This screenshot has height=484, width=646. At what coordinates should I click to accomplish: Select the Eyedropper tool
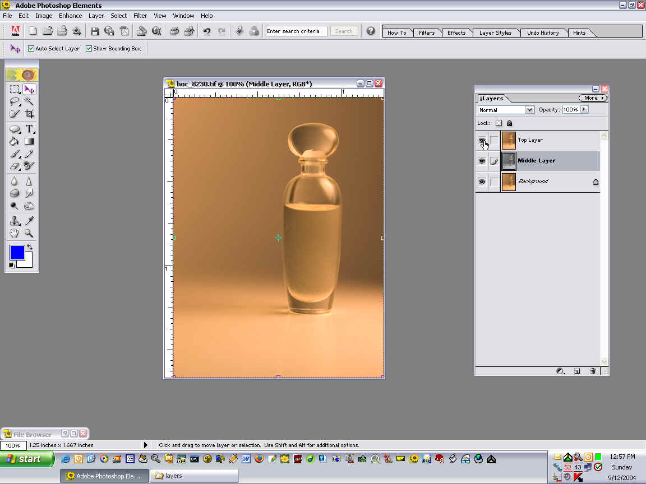[x=29, y=221]
